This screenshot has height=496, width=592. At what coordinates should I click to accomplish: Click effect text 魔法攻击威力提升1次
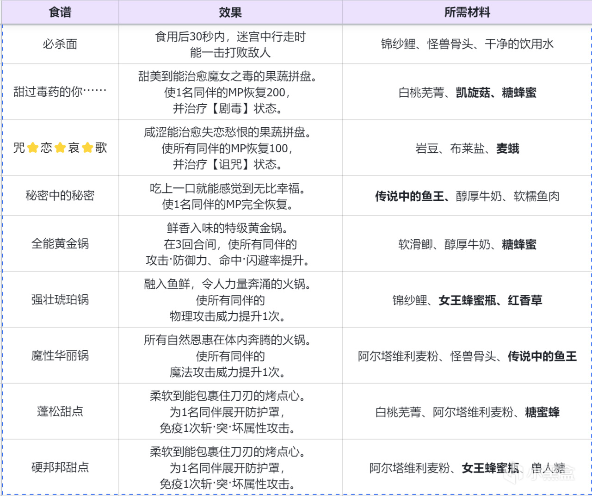point(227,372)
